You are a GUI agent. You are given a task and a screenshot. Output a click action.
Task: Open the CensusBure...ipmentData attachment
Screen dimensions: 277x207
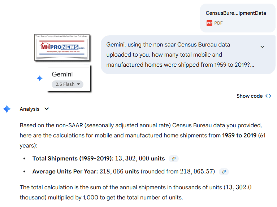click(x=235, y=13)
